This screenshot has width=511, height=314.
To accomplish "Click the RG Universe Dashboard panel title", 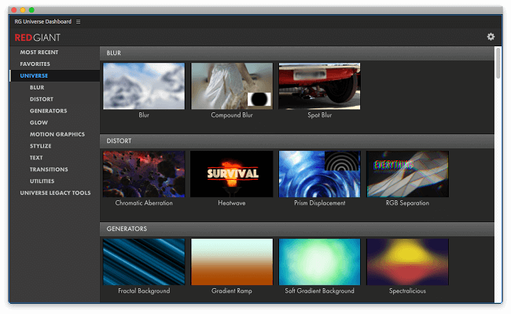I will (42, 21).
